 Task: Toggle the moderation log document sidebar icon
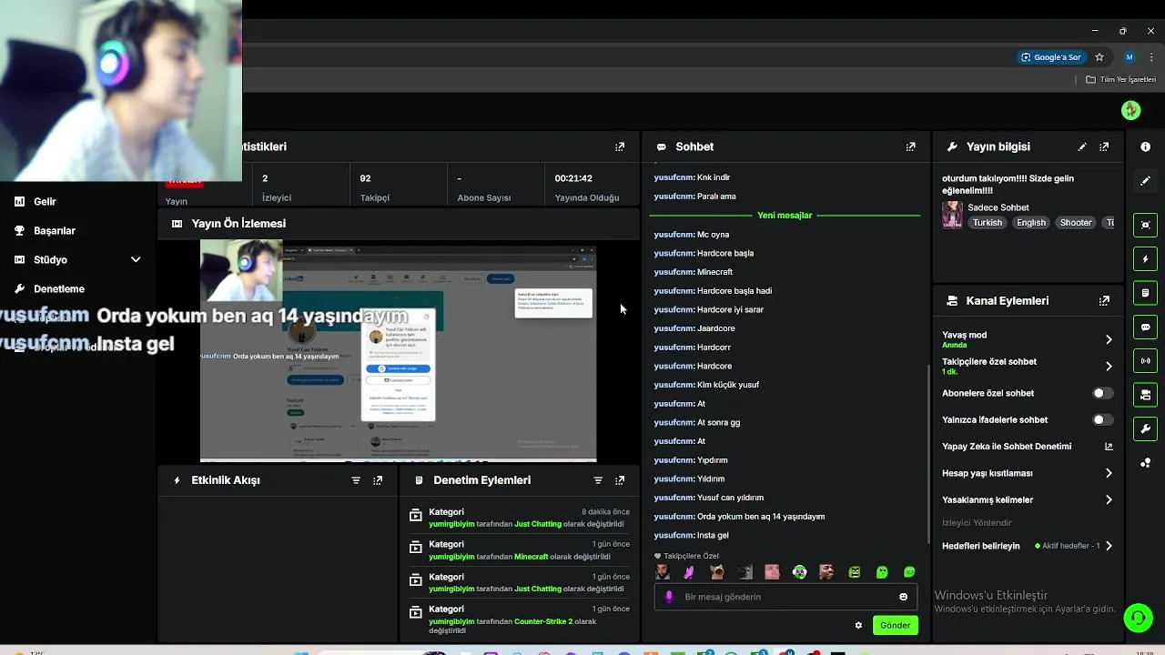[1145, 293]
